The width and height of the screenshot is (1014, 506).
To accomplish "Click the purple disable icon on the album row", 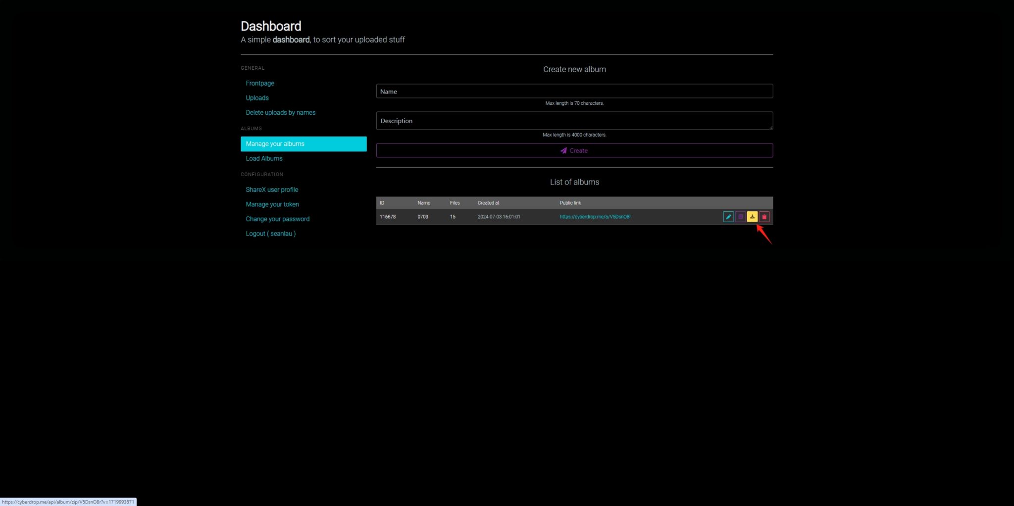I will pos(740,217).
